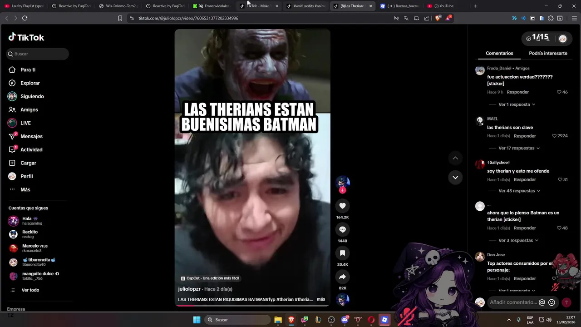
Task: Like the video with heart icon
Action: click(x=343, y=206)
